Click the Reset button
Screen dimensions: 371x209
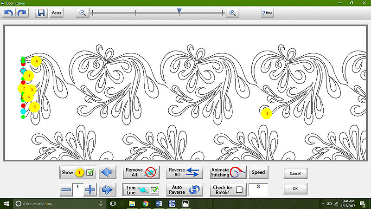click(57, 13)
